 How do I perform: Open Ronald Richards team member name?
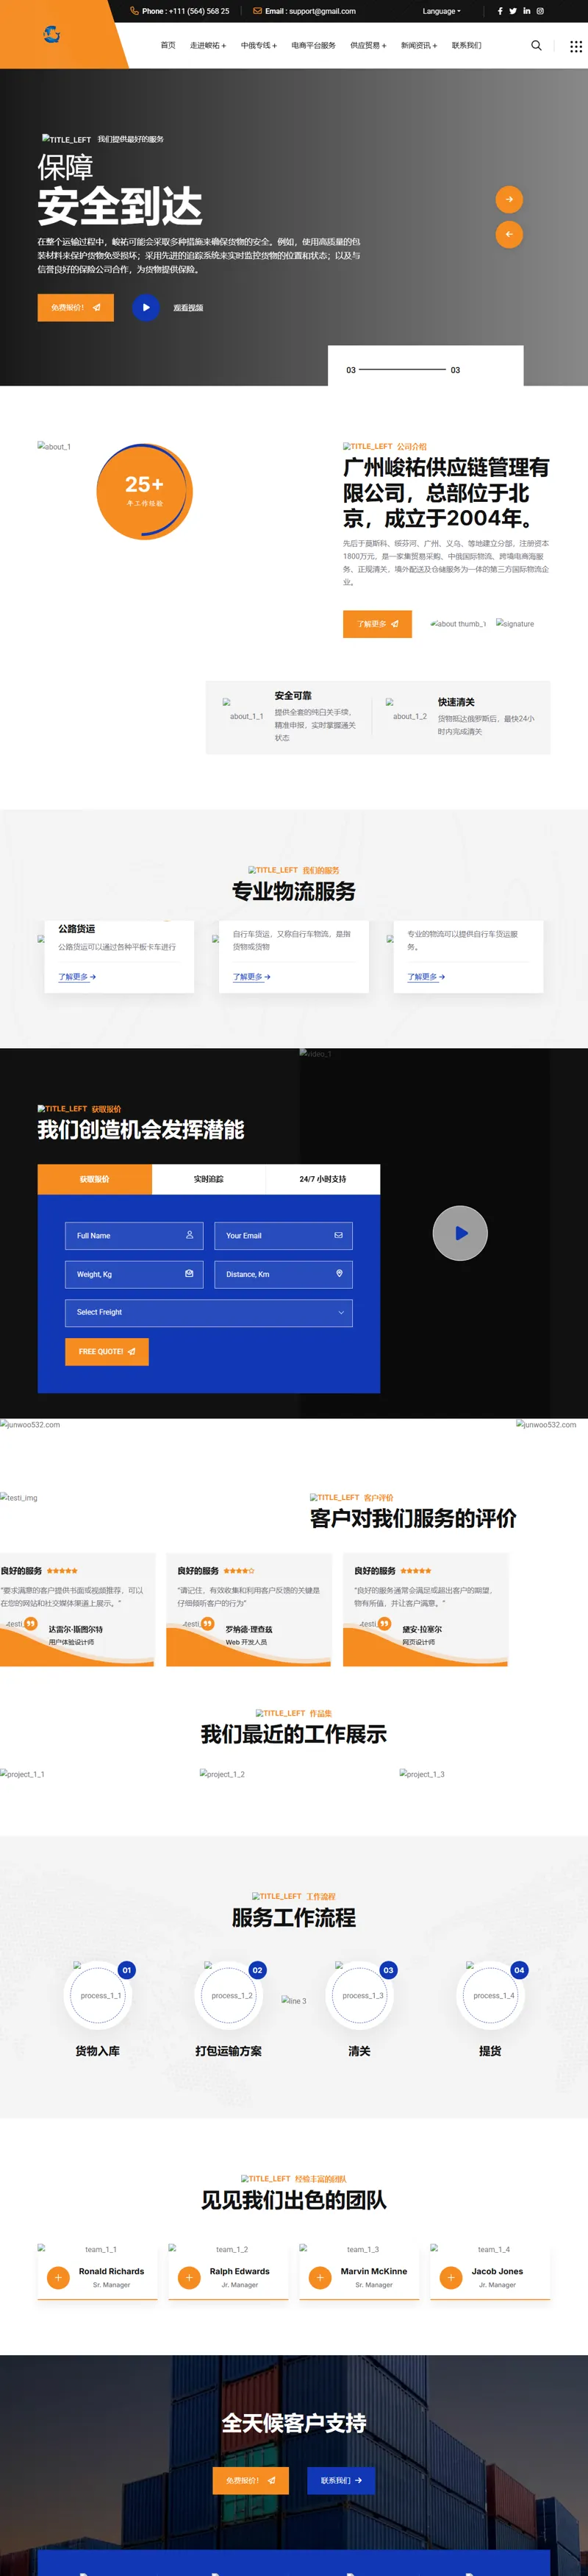point(112,2271)
